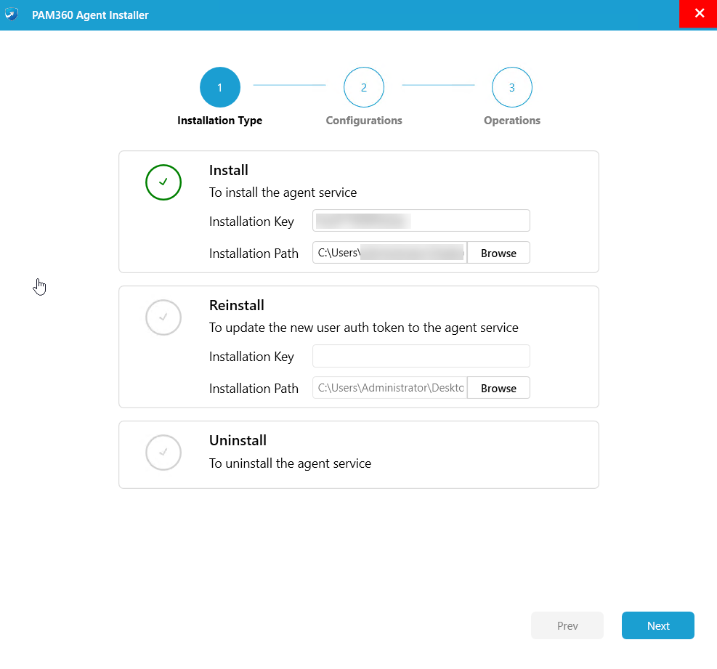Proceed with the Next button
717x669 pixels.
pos(657,625)
